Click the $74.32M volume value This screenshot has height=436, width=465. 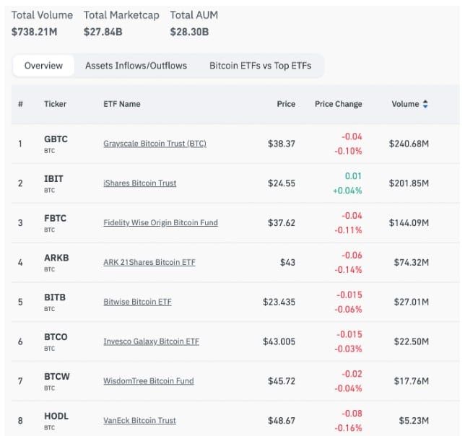point(412,262)
